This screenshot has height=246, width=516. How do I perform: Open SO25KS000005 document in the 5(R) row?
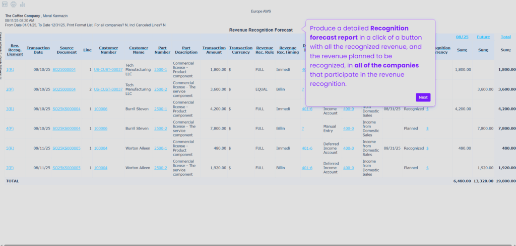[x=67, y=148]
